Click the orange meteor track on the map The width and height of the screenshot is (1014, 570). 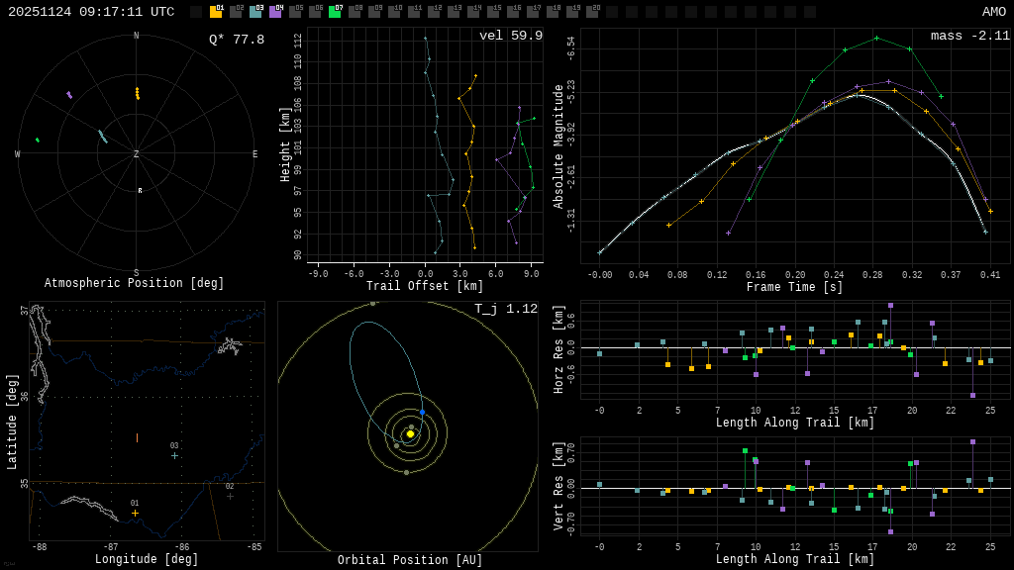point(137,437)
